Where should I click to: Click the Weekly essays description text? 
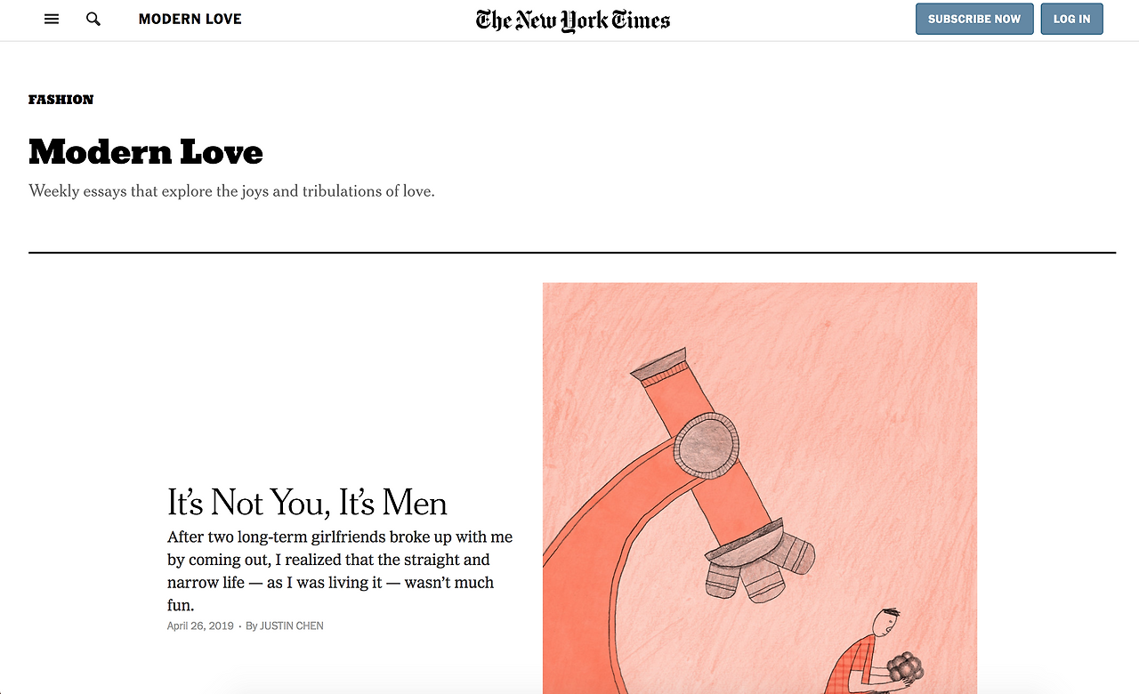point(231,191)
